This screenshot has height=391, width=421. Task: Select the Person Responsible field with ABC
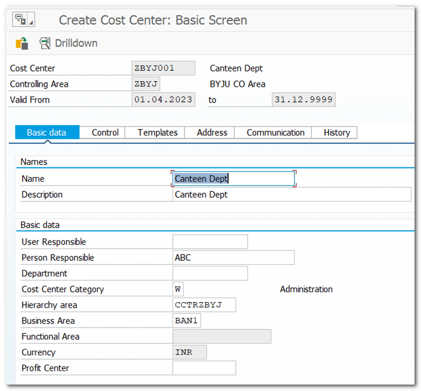tap(233, 258)
